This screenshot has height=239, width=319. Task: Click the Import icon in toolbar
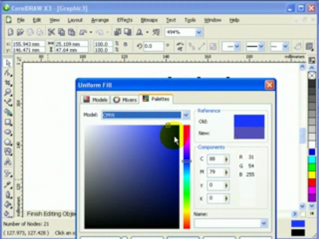118,32
